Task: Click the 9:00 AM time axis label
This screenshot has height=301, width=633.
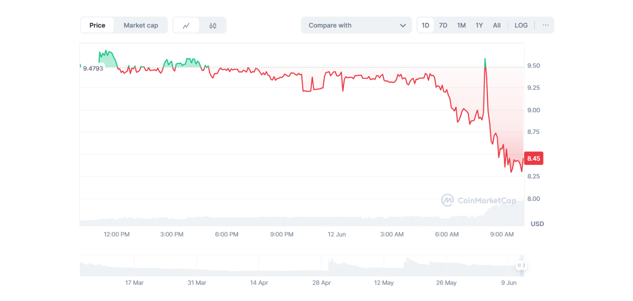Action: click(x=502, y=234)
